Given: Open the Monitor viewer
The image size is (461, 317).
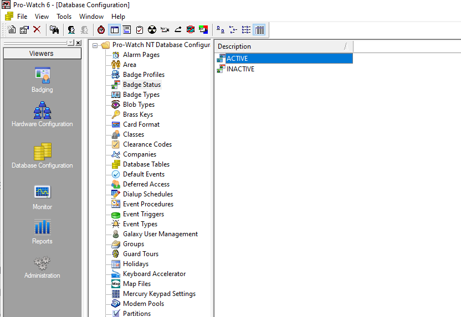Looking at the screenshot, I should tap(42, 197).
